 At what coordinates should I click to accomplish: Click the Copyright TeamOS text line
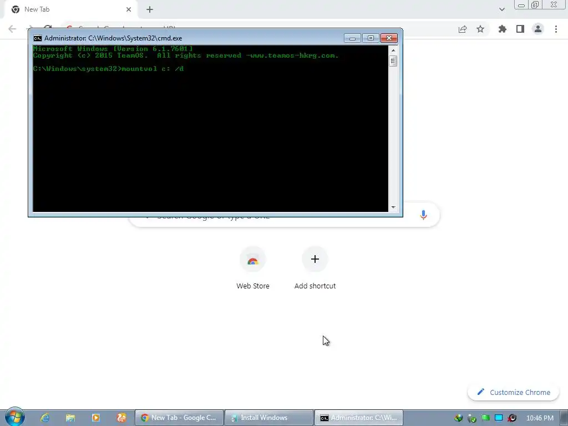[186, 55]
